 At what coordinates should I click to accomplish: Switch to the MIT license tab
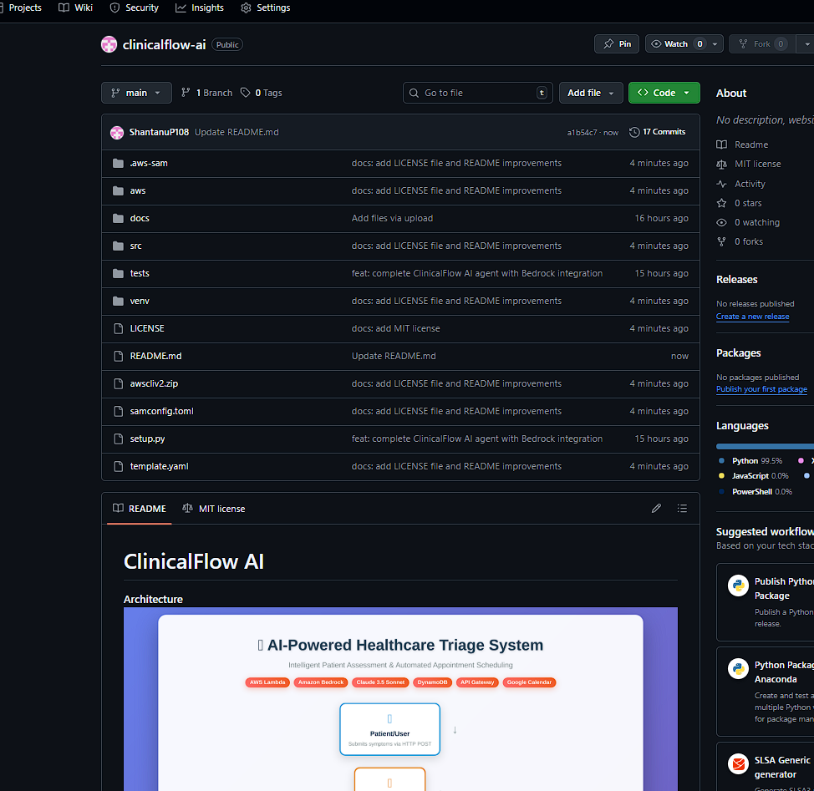point(214,509)
